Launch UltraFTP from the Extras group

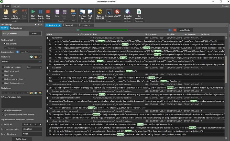coord(117,13)
